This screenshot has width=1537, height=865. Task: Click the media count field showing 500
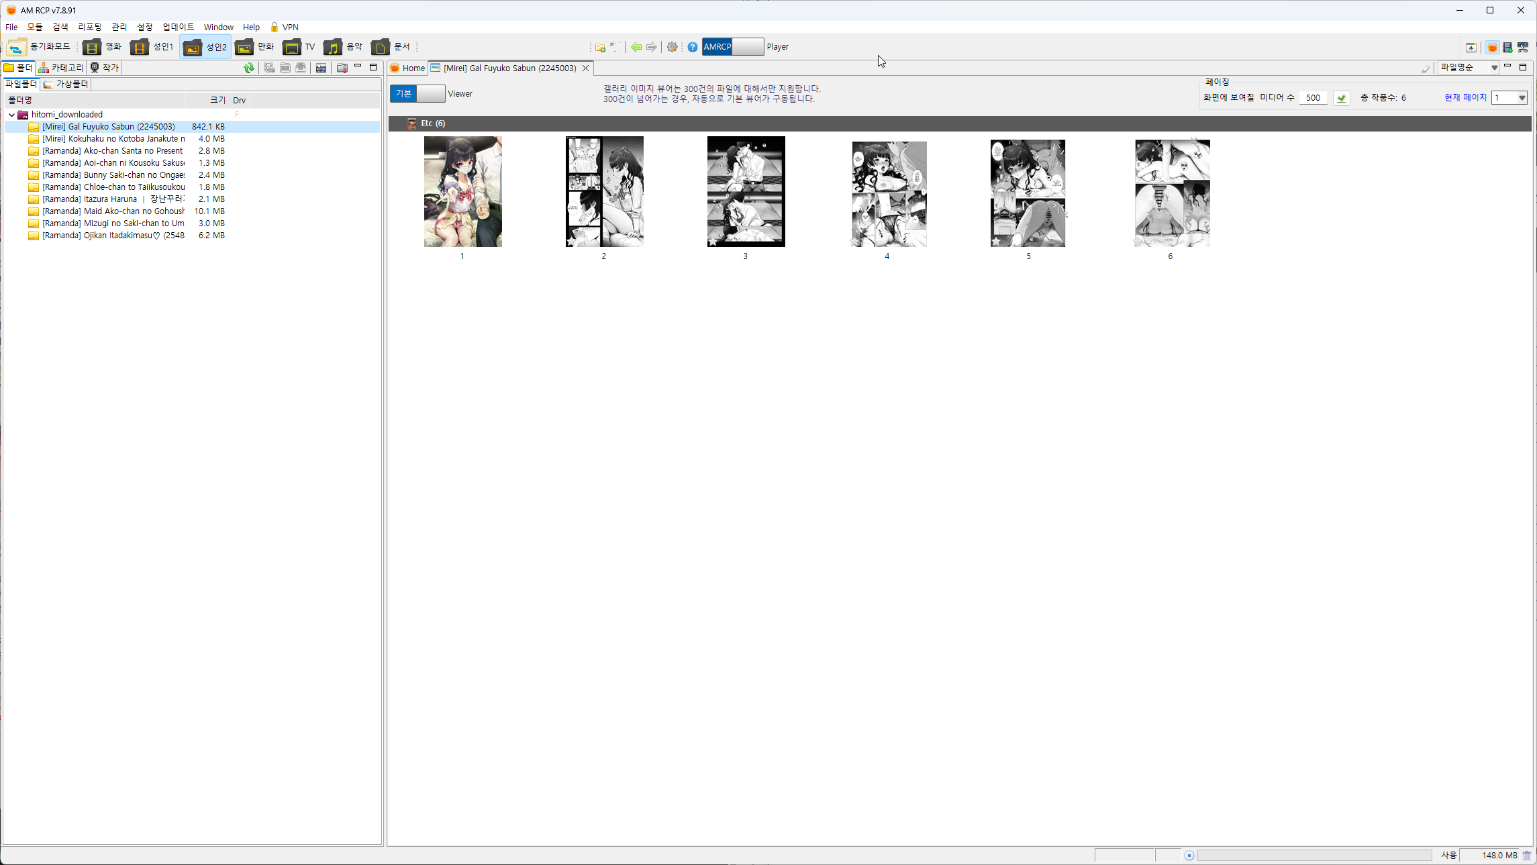click(x=1313, y=98)
